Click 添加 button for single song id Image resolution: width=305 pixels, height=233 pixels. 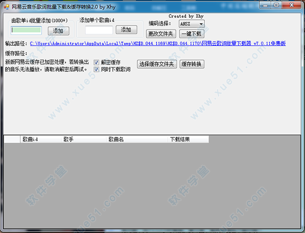pos(127,30)
